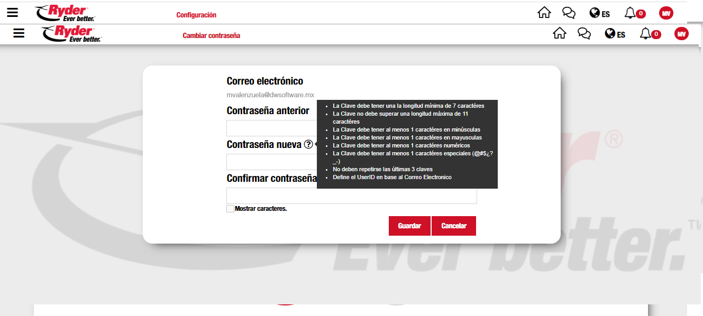Focus the Contraseña anterior input field
Image resolution: width=703 pixels, height=316 pixels.
(x=271, y=128)
